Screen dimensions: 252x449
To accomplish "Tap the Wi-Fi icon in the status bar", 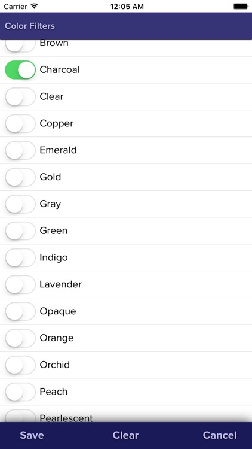I will click(34, 6).
